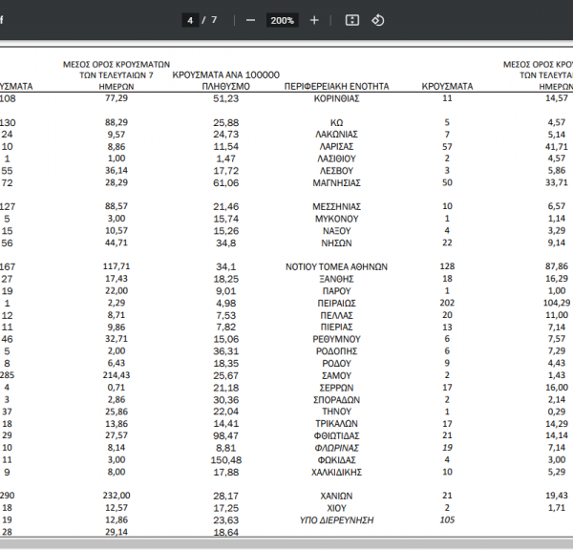Select the value 150,48
573x550 pixels.
pyautogui.click(x=225, y=460)
